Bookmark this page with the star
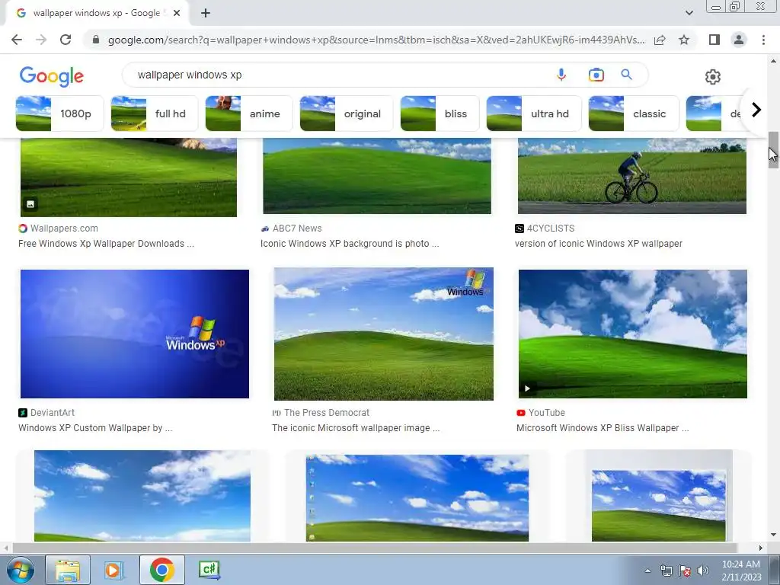Screen dimensions: 780x585 (684, 40)
